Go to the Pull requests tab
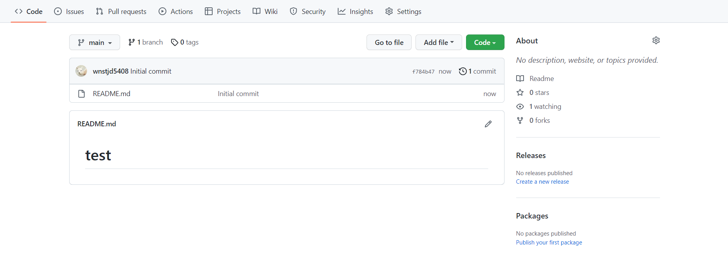This screenshot has height=265, width=728. click(121, 11)
